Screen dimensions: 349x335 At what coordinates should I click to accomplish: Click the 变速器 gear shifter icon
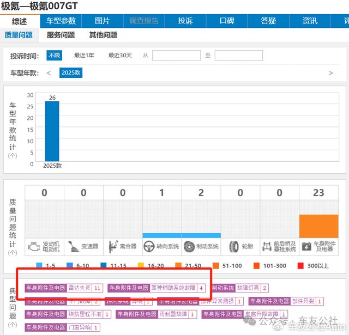[73, 247]
